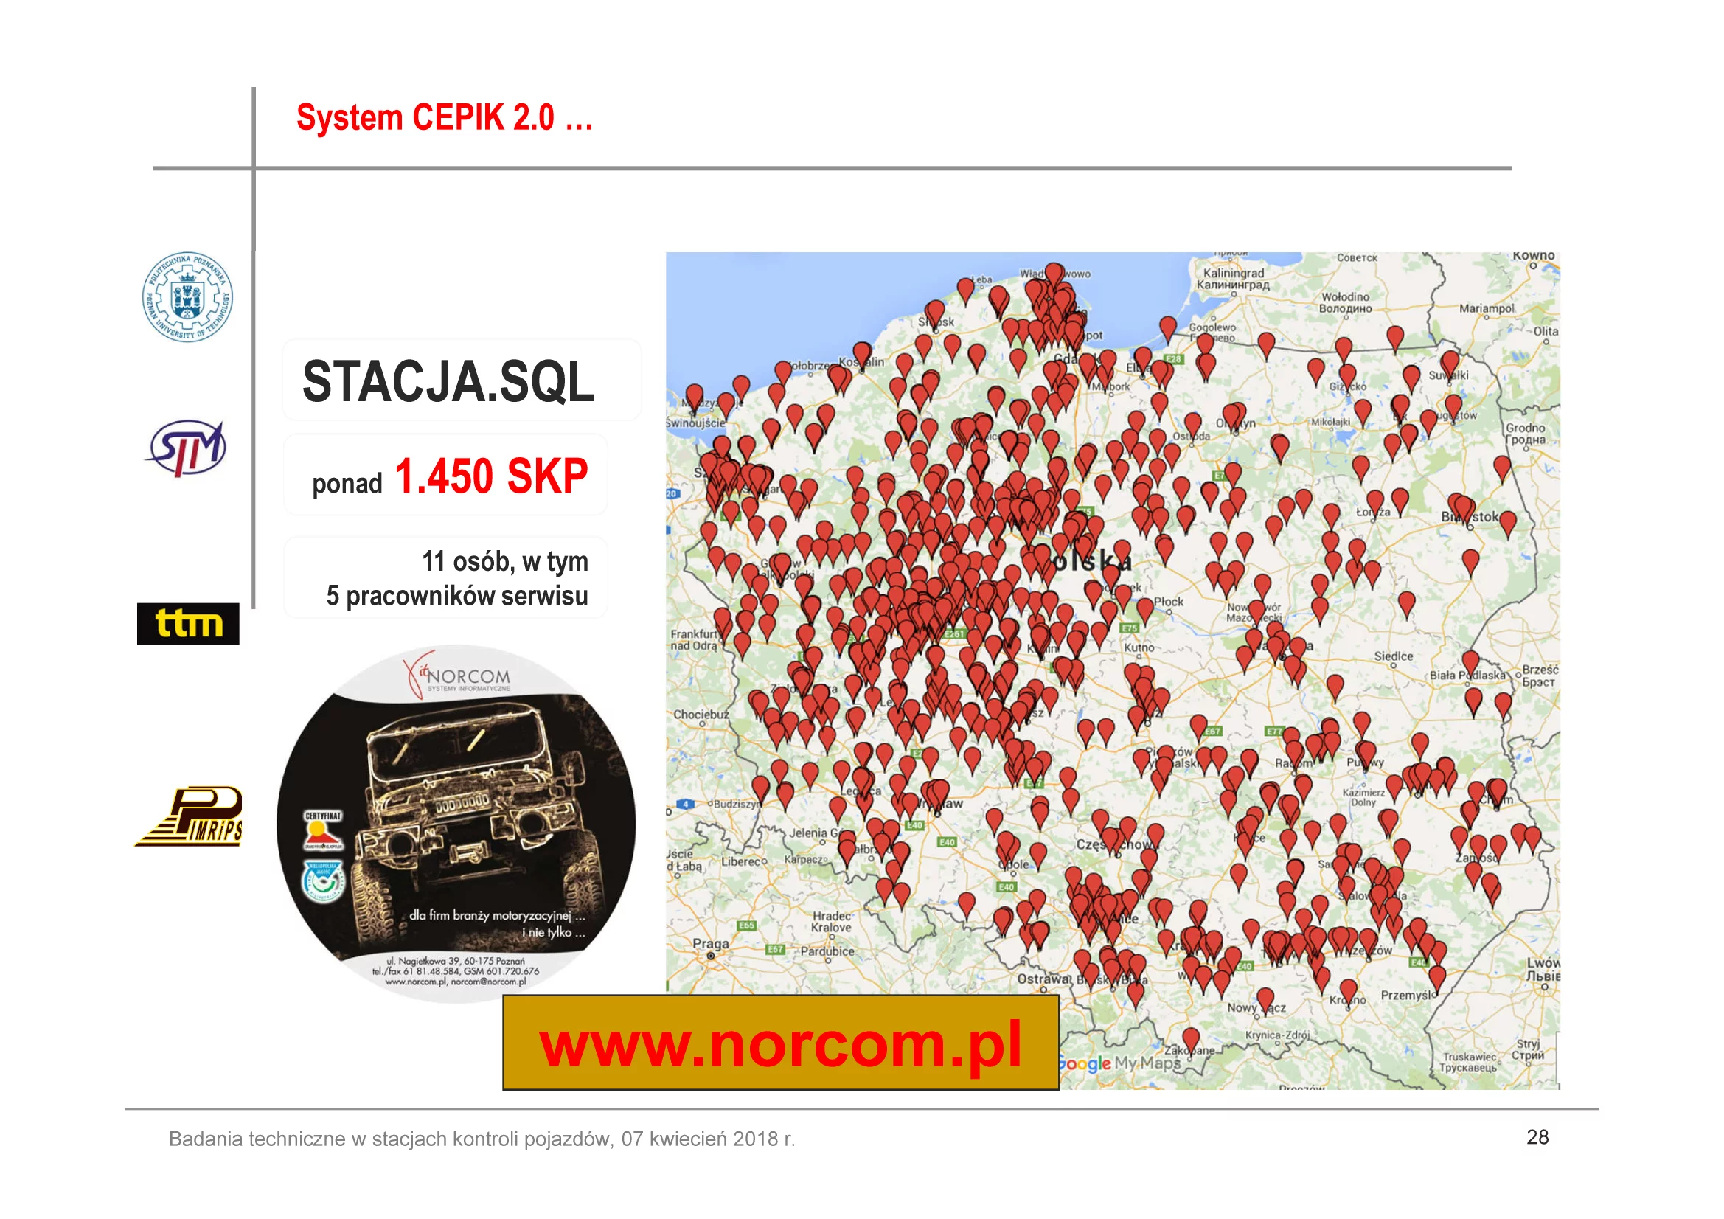
Task: Click the Truskawiec map label
Action: tap(1469, 1062)
